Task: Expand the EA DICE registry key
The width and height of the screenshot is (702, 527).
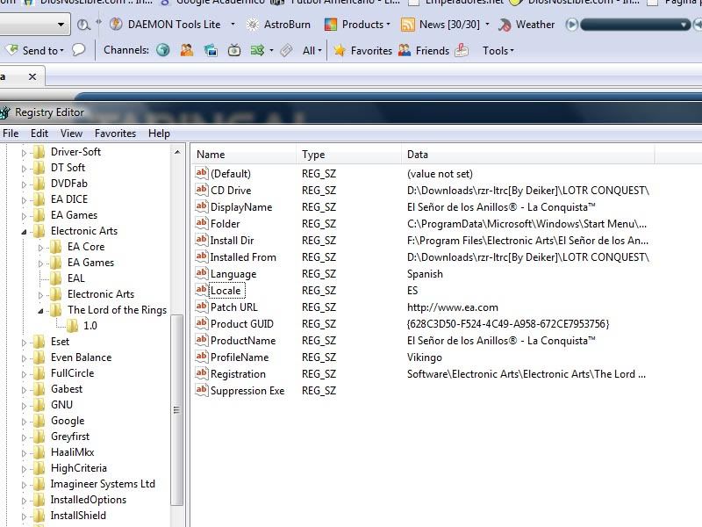Action: 25,200
